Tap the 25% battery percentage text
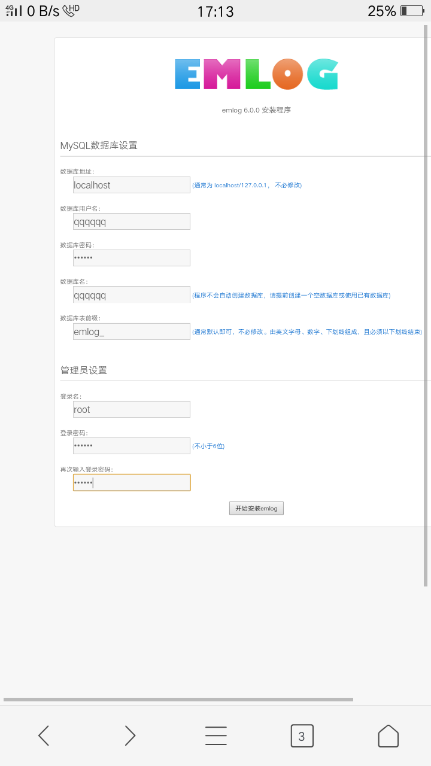Viewport: 431px width, 766px height. (382, 11)
